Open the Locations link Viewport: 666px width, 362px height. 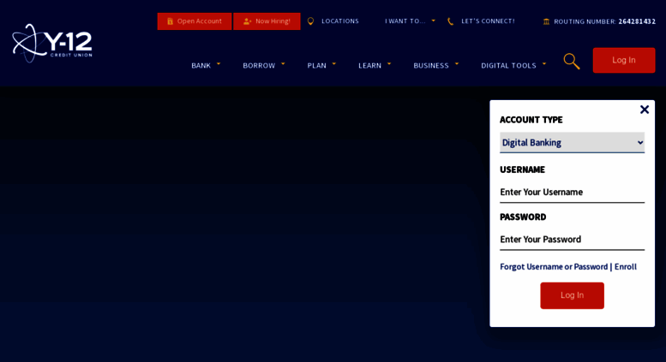(x=339, y=21)
